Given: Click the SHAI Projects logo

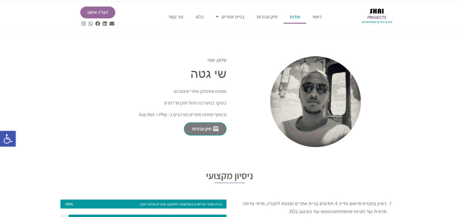Looking at the screenshot, I should [377, 16].
